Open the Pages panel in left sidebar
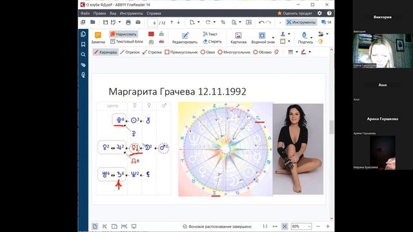Screen dimensions: 413x232 83,34
